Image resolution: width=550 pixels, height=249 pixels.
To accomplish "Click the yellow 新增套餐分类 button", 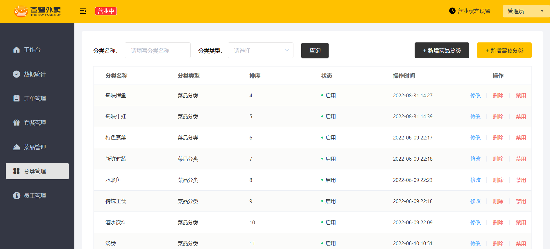I will 504,50.
